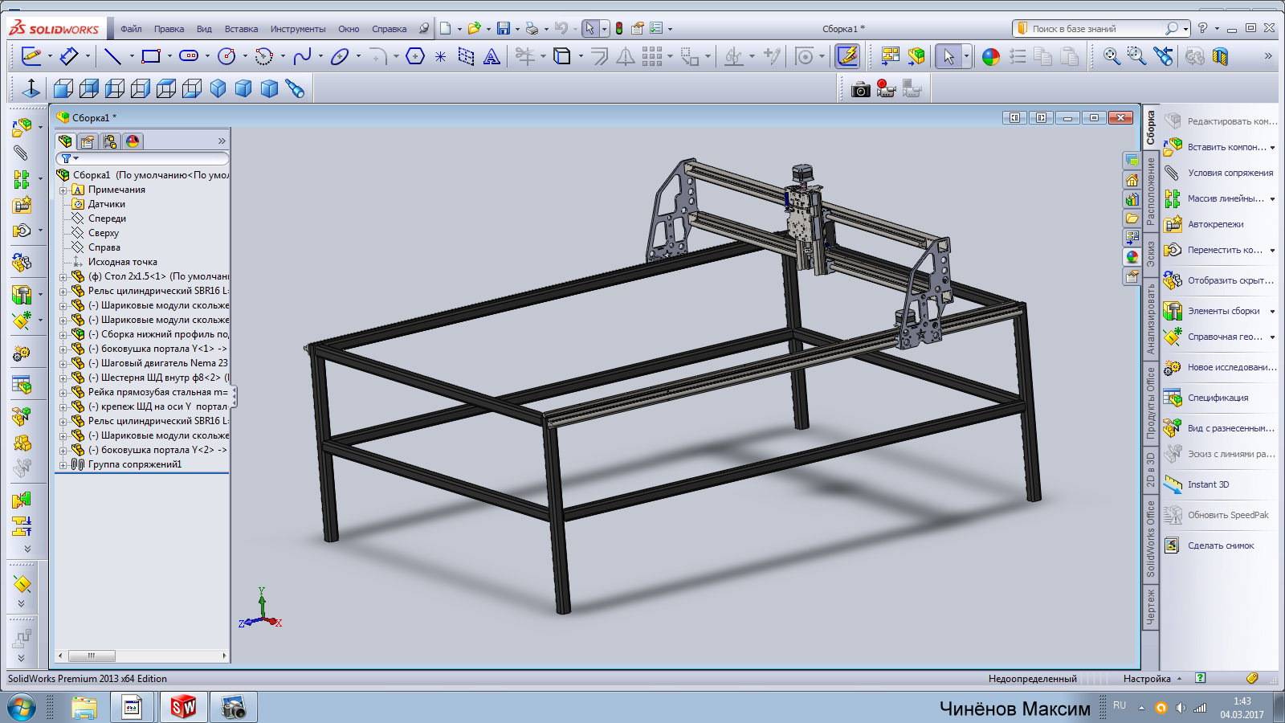The height and width of the screenshot is (723, 1285).
Task: Click Новое исследование движения command
Action: click(1232, 367)
